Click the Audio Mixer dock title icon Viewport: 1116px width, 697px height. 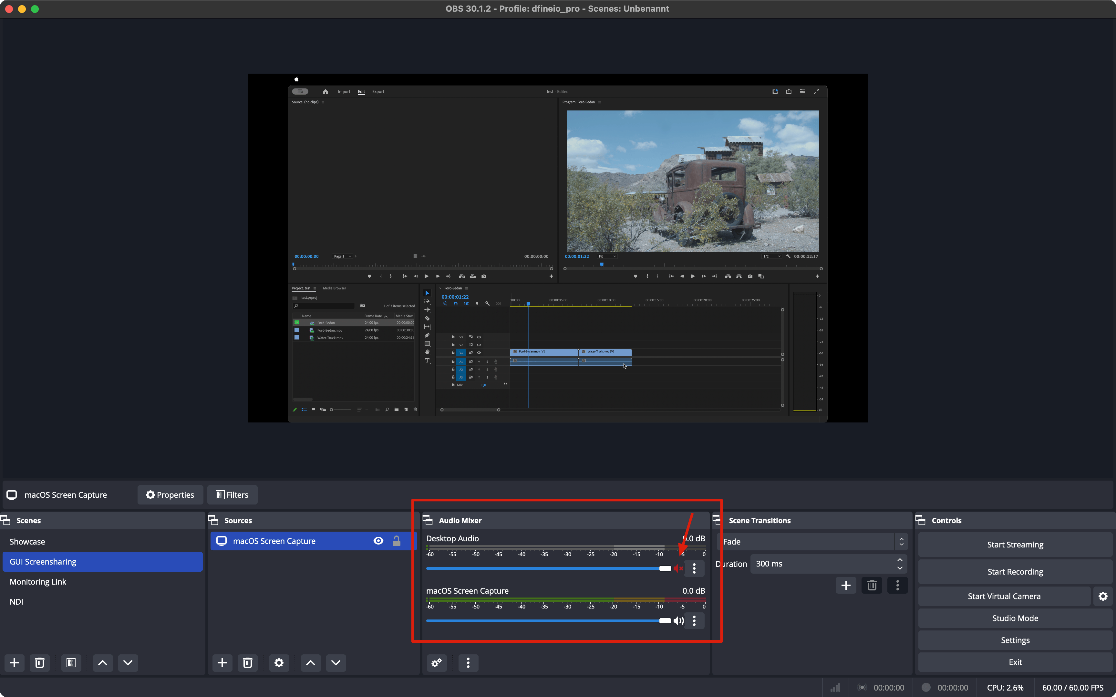(428, 520)
